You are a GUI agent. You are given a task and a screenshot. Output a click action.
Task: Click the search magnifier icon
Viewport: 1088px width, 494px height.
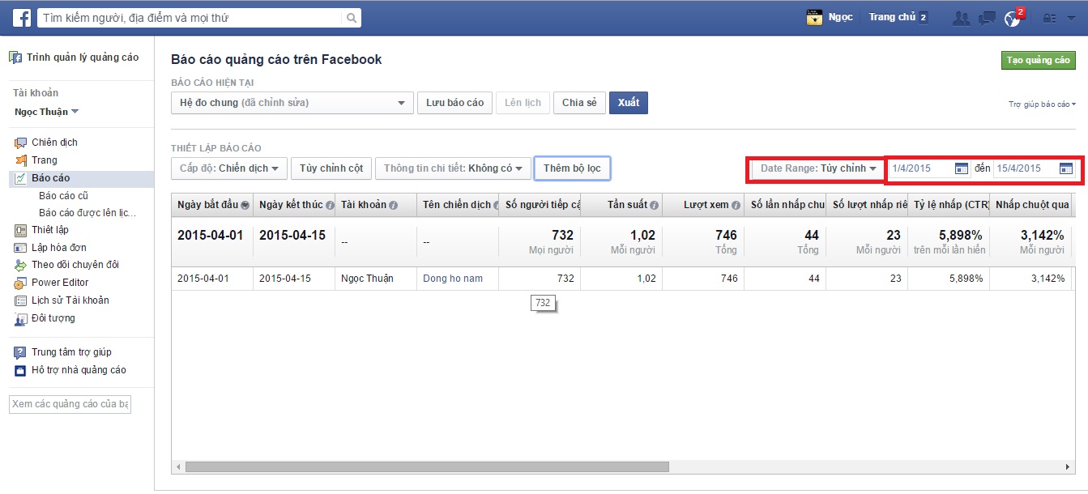(x=352, y=17)
